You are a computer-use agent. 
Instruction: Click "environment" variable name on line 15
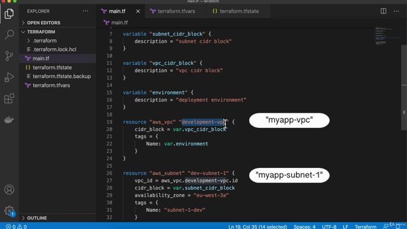point(169,92)
